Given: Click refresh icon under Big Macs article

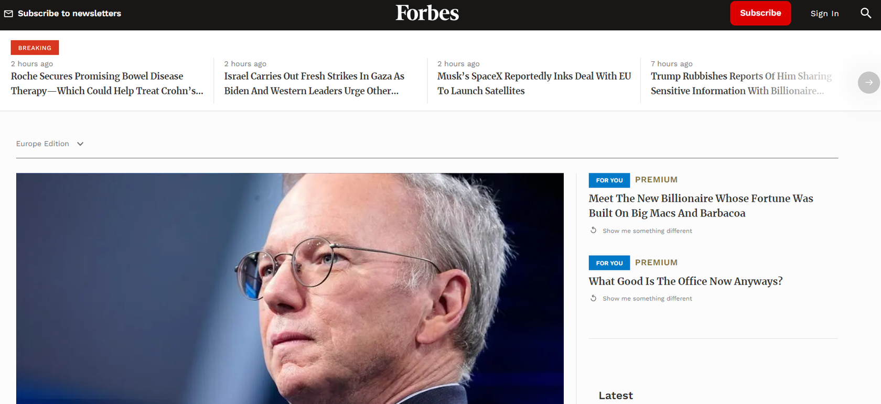Looking at the screenshot, I should click(593, 230).
